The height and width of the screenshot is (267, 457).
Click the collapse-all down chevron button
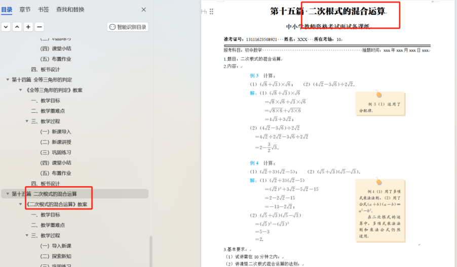[6, 27]
